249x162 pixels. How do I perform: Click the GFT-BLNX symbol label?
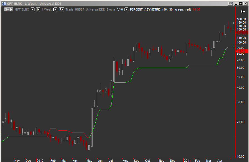point(22,9)
